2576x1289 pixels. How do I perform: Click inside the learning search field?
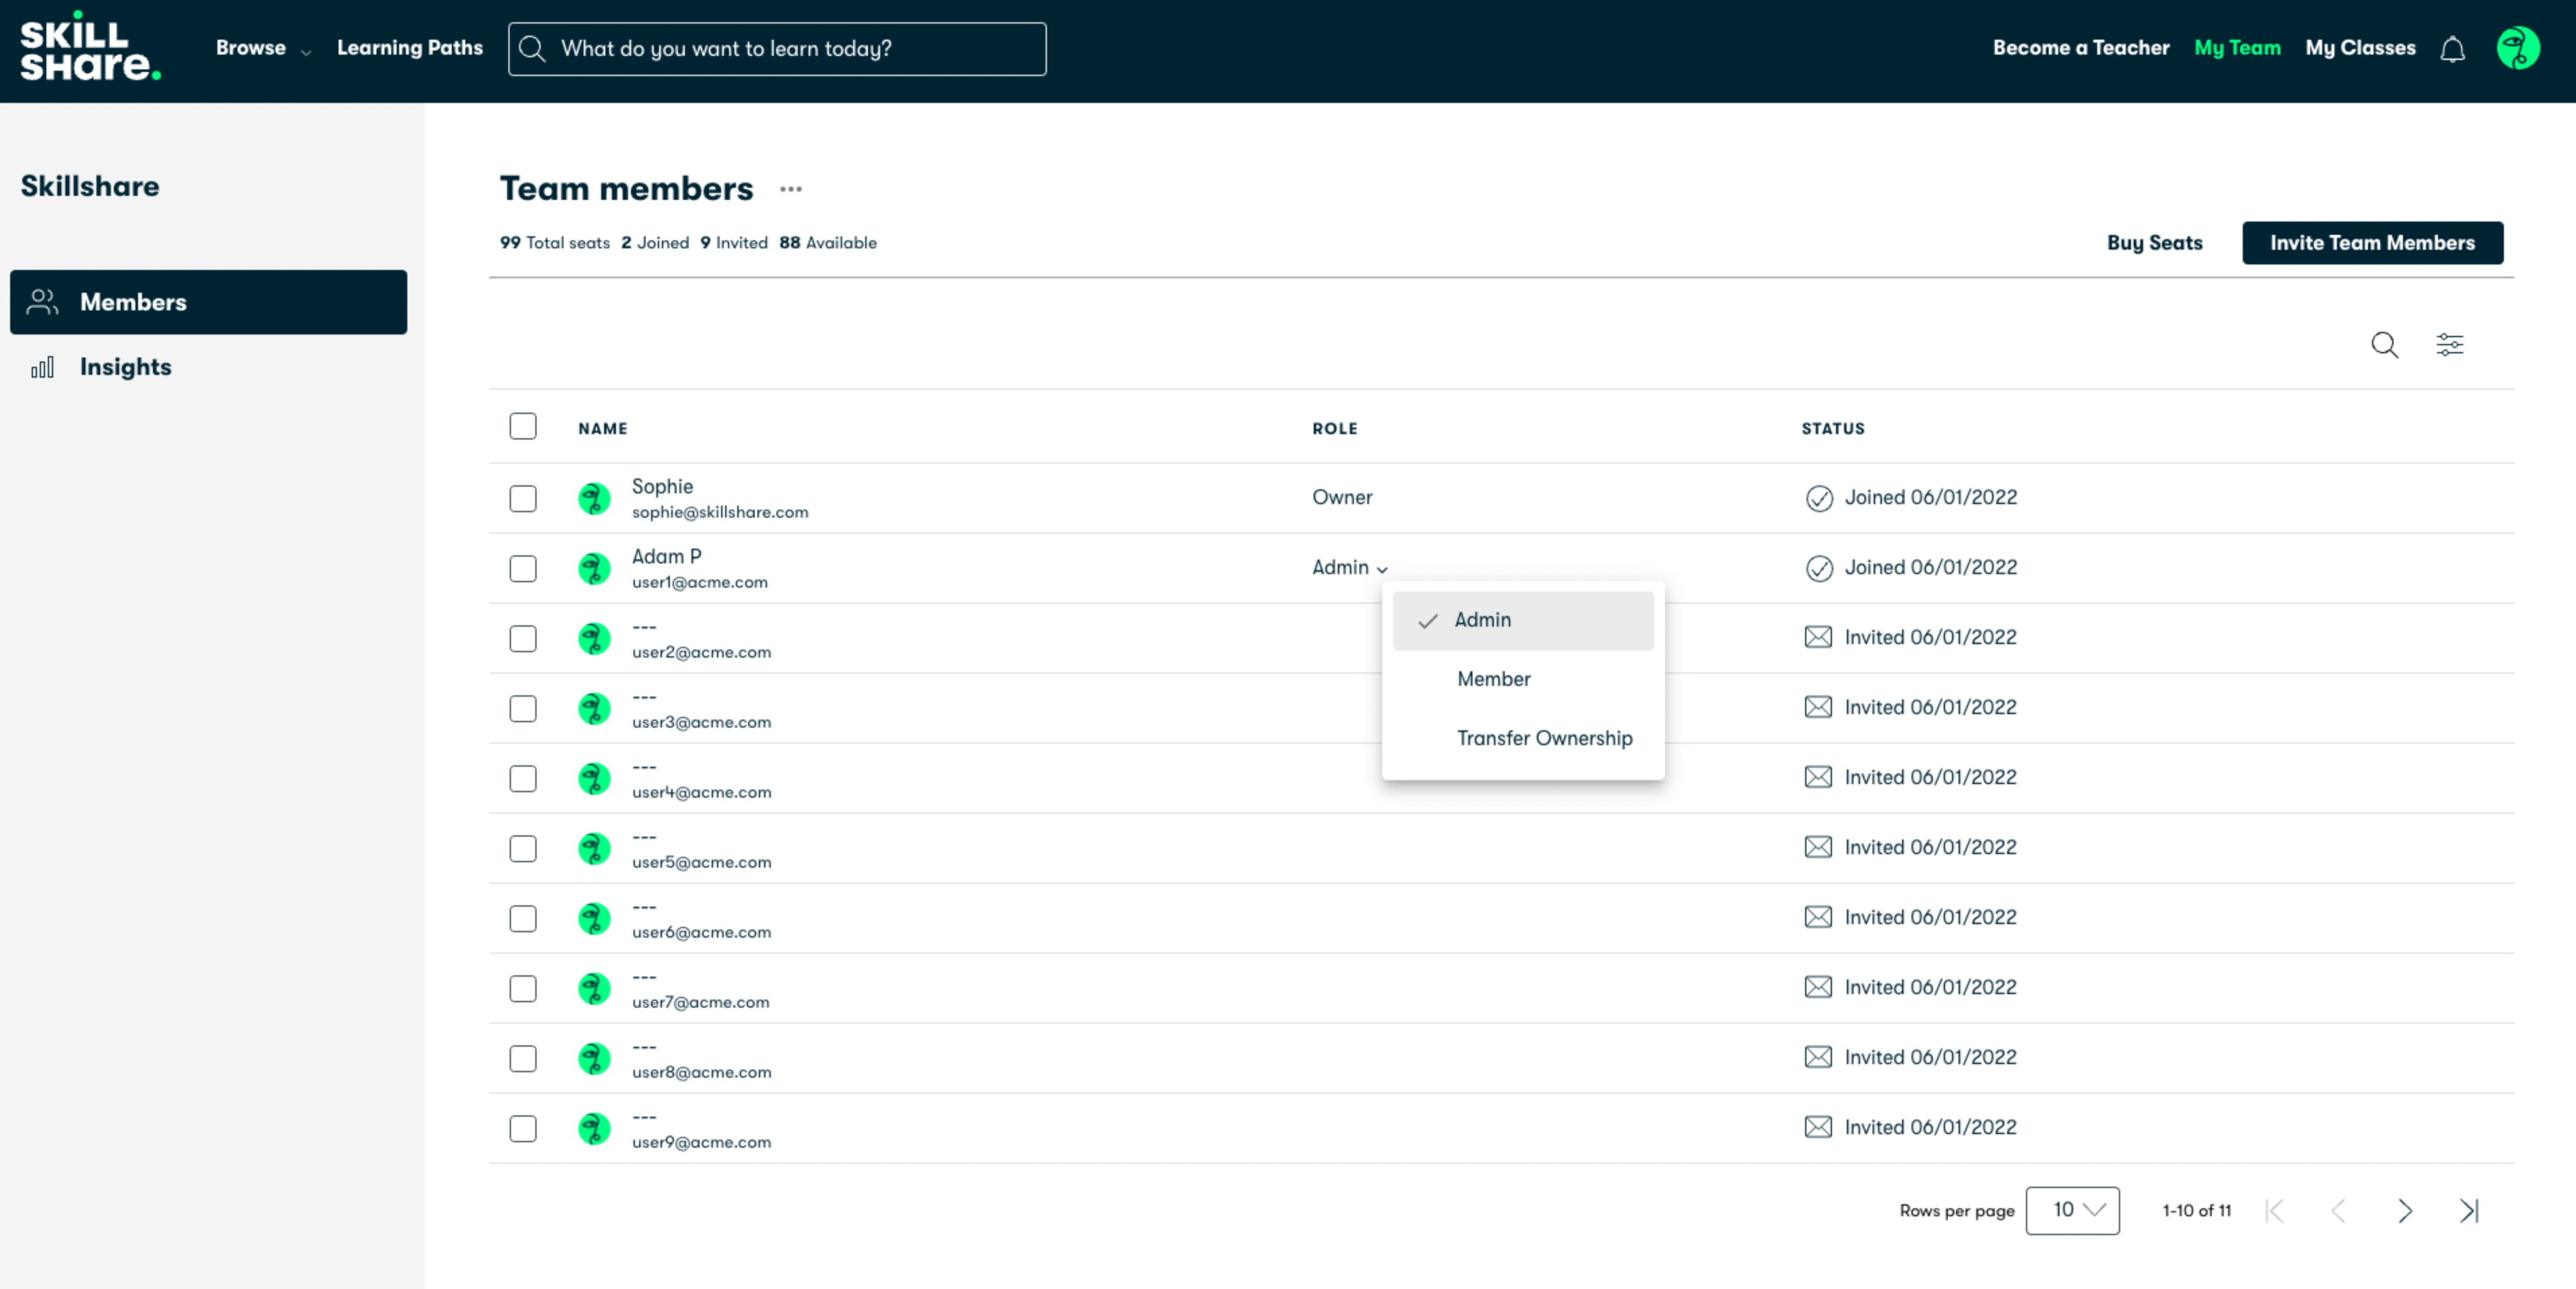coord(777,48)
